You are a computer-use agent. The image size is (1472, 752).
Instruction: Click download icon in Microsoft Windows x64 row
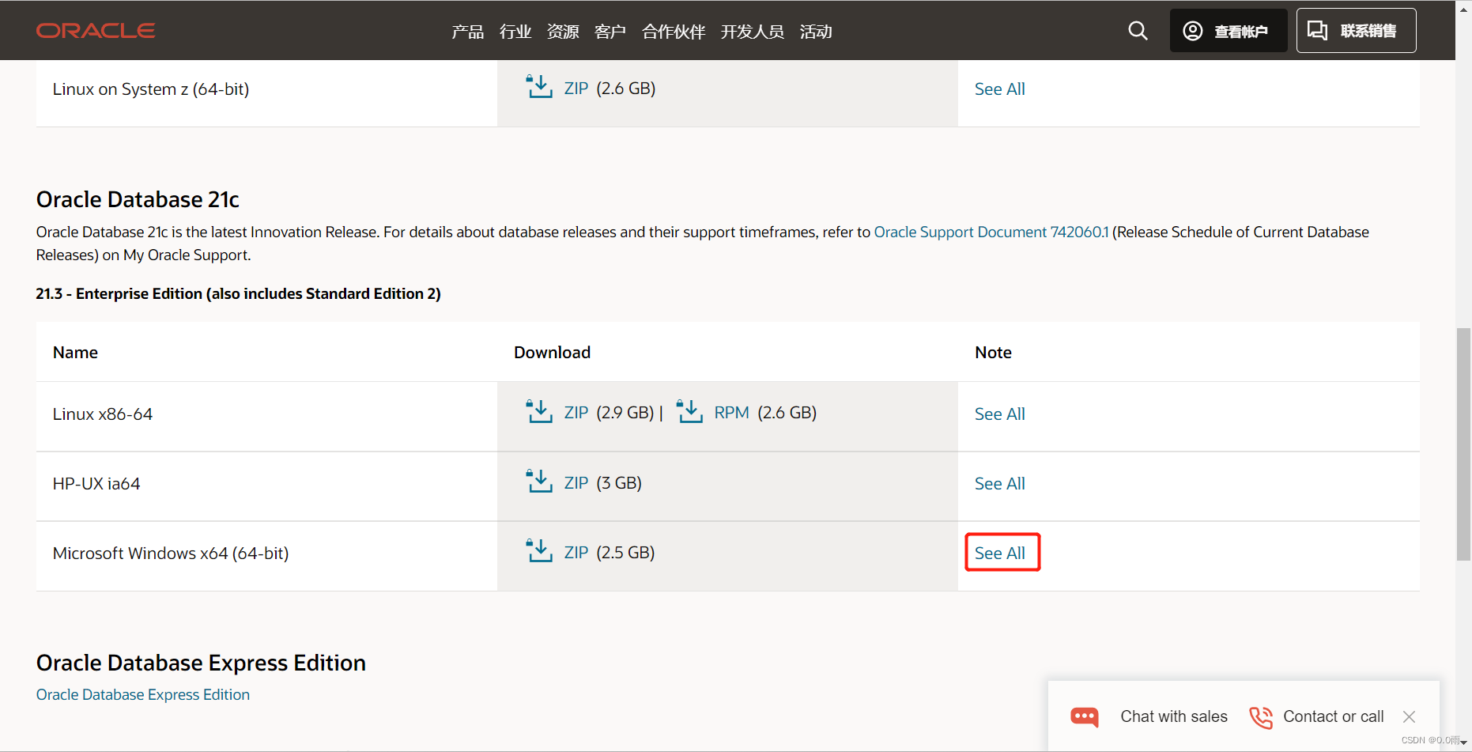click(x=539, y=550)
